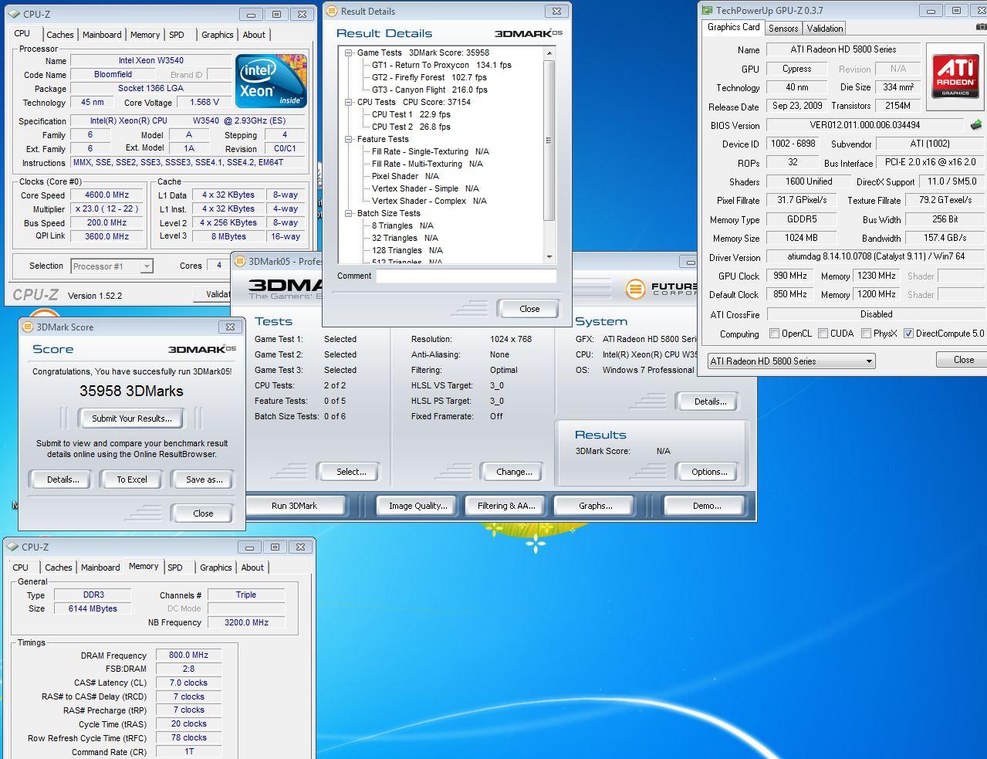This screenshot has height=759, width=987.
Task: Click the Intel Xeon W3540 name field
Action: [150, 60]
